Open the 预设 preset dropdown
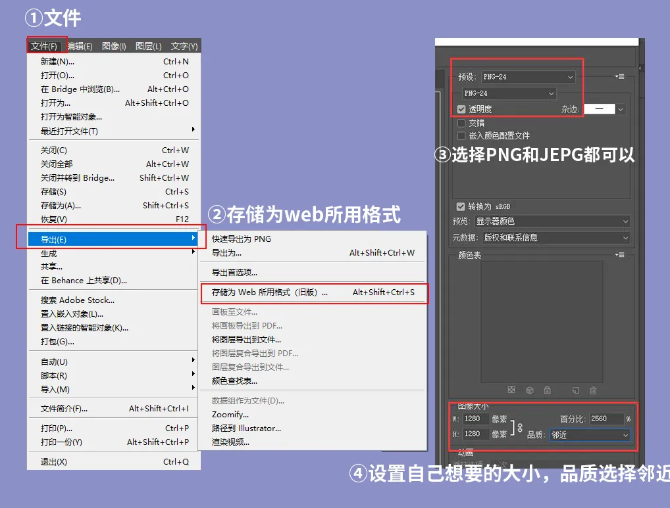 coord(528,77)
